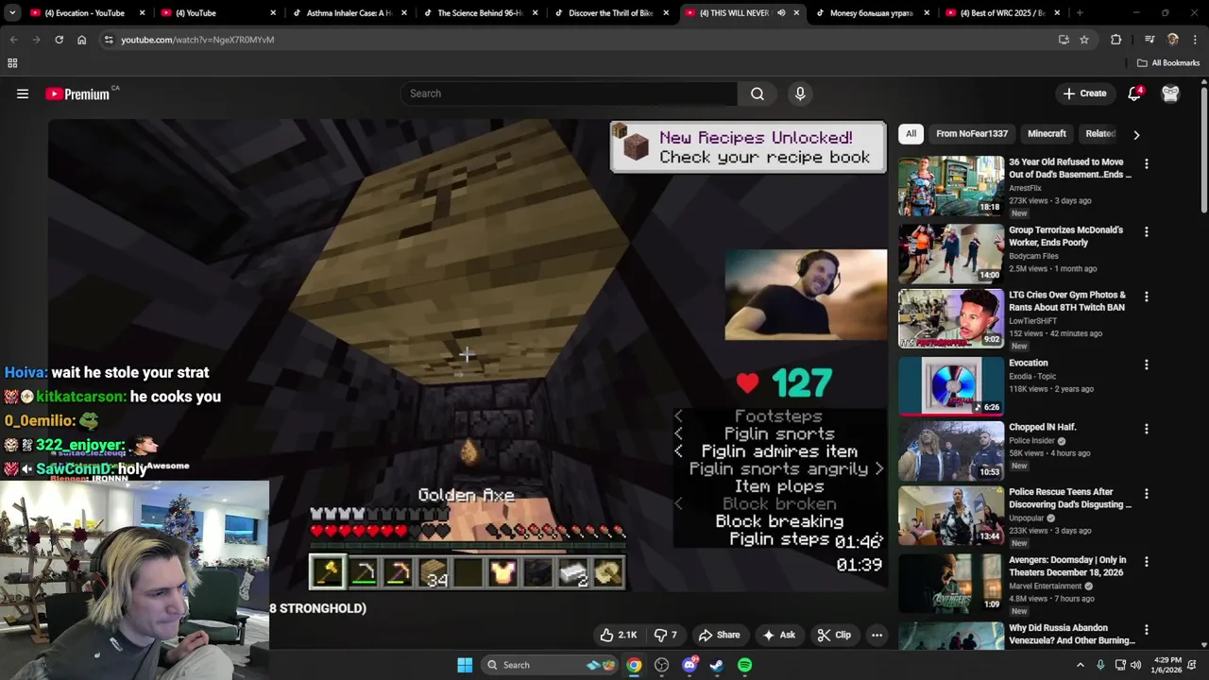Open 'Avengers: Doomsday' video title link
This screenshot has height=680, width=1209.
[1067, 566]
